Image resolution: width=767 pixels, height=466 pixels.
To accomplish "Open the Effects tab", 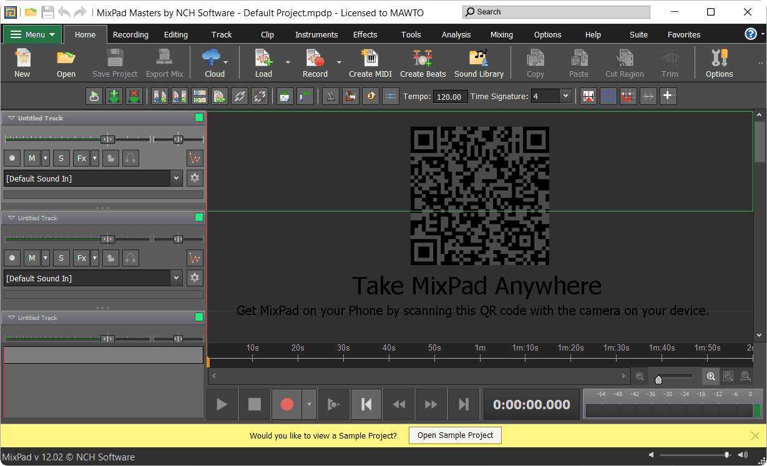I will point(365,34).
